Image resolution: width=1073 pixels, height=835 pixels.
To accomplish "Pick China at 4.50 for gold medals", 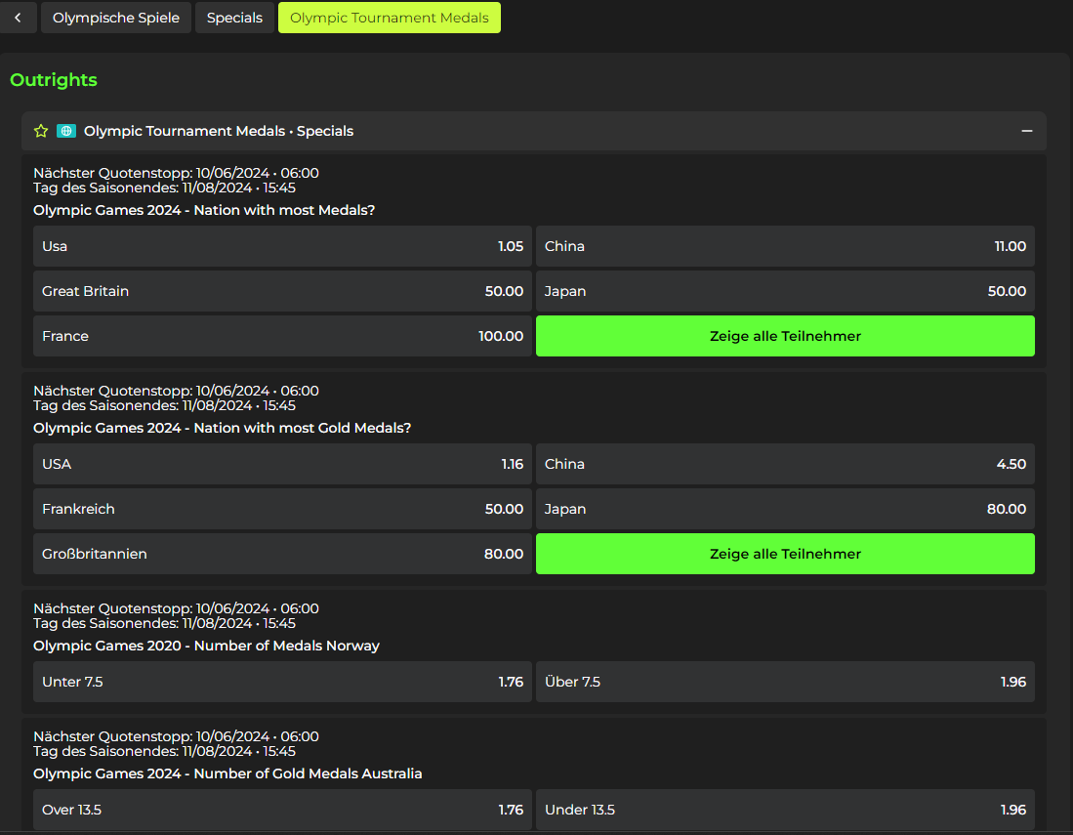I will tap(785, 464).
